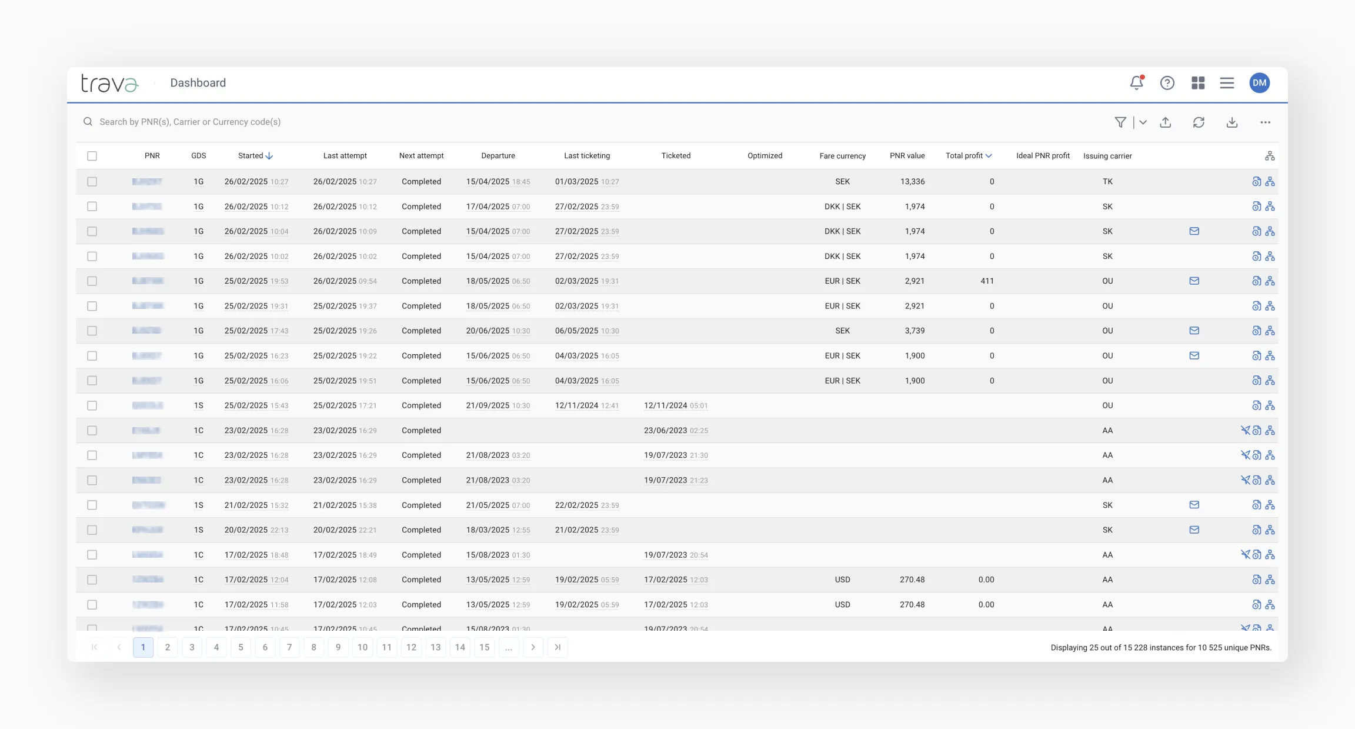Click the pagination ellipsis button

[509, 647]
